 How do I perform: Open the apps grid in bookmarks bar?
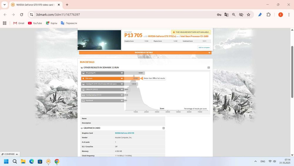tap(5, 23)
